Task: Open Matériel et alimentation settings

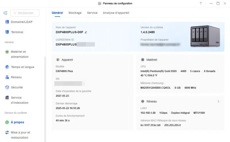Action: 20,54
